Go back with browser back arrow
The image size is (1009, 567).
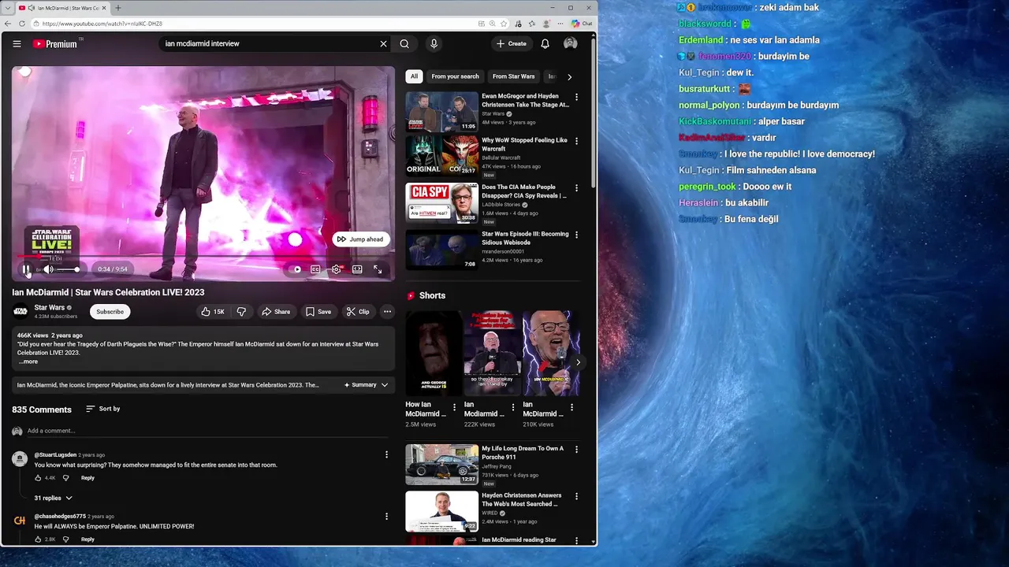tap(8, 24)
